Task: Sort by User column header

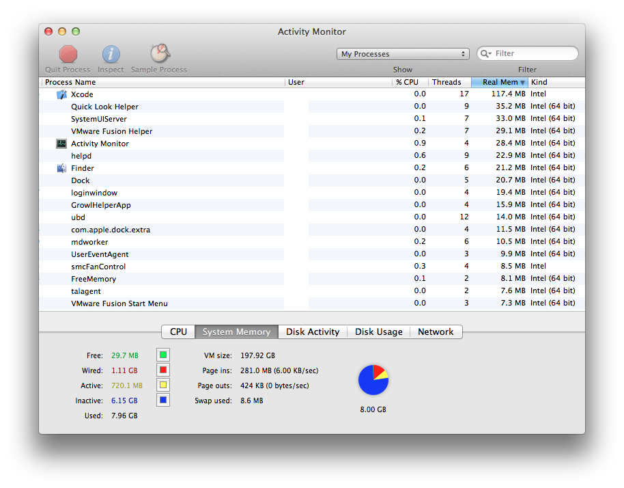Action: (339, 82)
